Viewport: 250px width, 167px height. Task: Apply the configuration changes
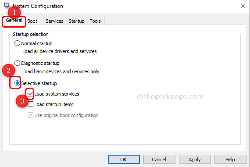click(x=195, y=160)
